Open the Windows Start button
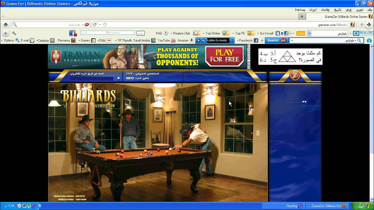Viewport: 374px width, 210px height. (363, 206)
